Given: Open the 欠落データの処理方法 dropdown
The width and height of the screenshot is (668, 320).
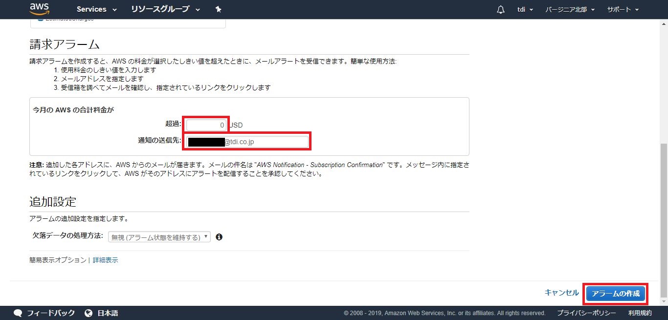Looking at the screenshot, I should [159, 237].
